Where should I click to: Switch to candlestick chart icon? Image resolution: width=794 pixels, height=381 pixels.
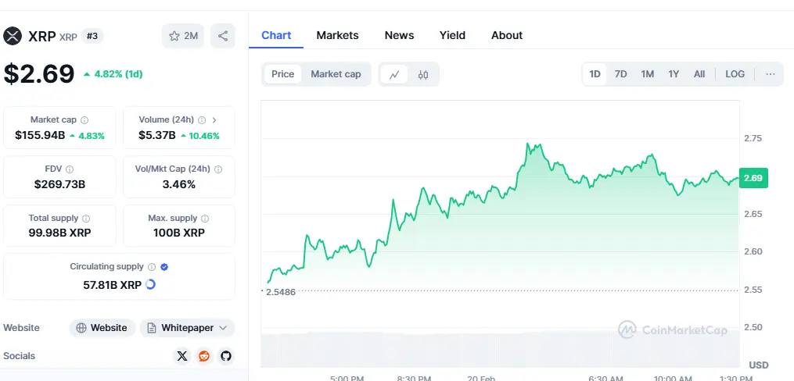pyautogui.click(x=423, y=74)
